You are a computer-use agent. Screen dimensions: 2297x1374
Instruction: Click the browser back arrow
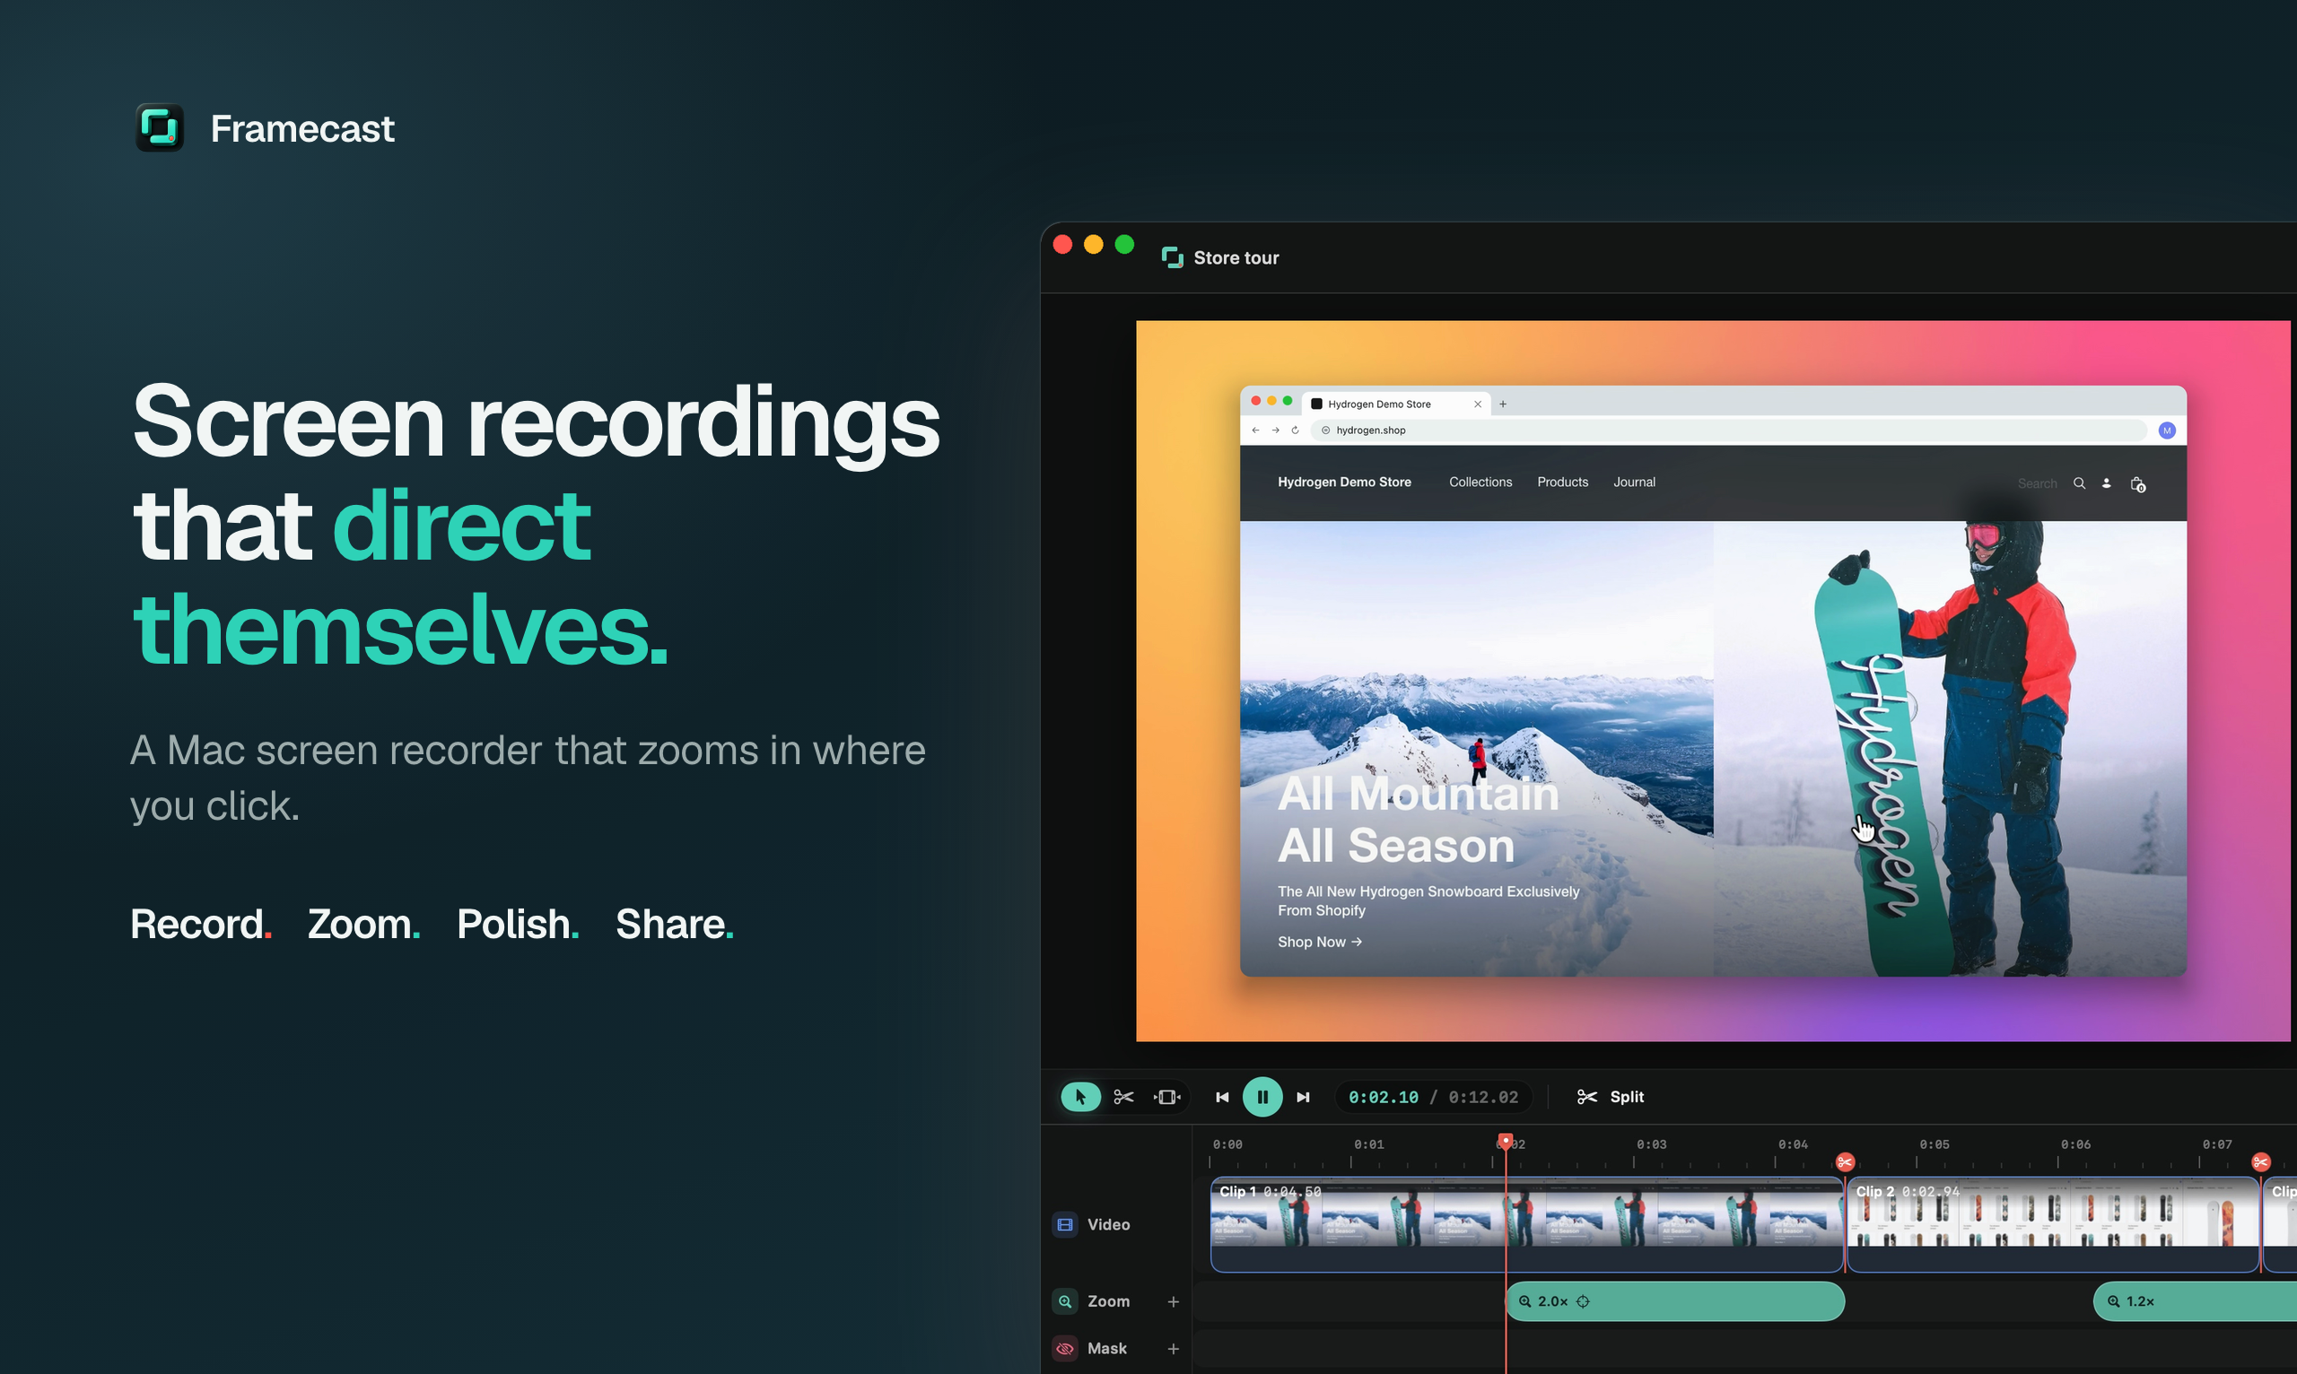tap(1255, 430)
